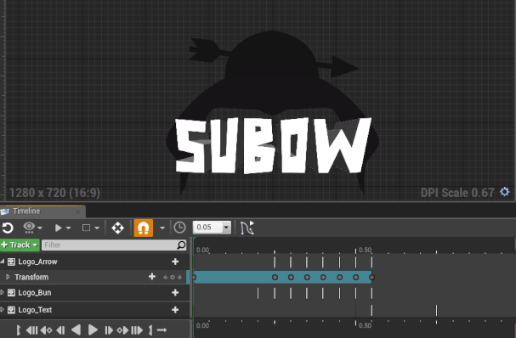Close the Timeline tab
Viewport: 516px width, 338px height.
click(x=78, y=211)
